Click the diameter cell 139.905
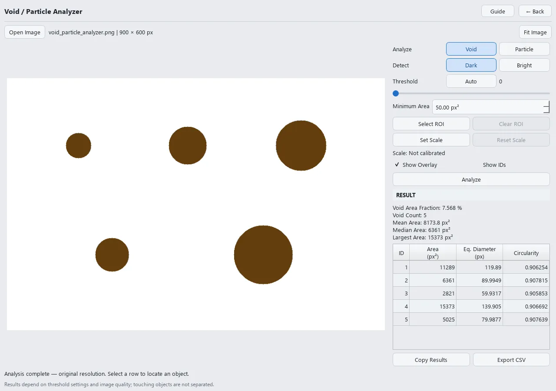556x391 pixels. coord(480,306)
